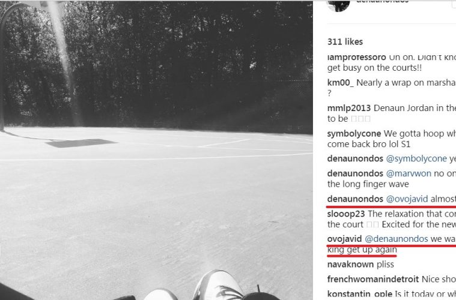This screenshot has height=300, width=456.
Task: Click denaunondos username above marvwon reply
Action: coord(355,173)
